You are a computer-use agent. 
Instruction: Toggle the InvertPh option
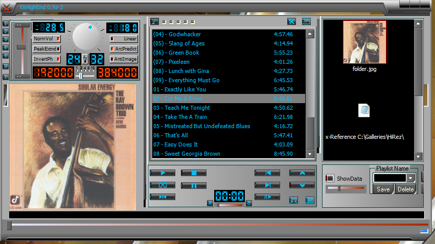click(47, 59)
